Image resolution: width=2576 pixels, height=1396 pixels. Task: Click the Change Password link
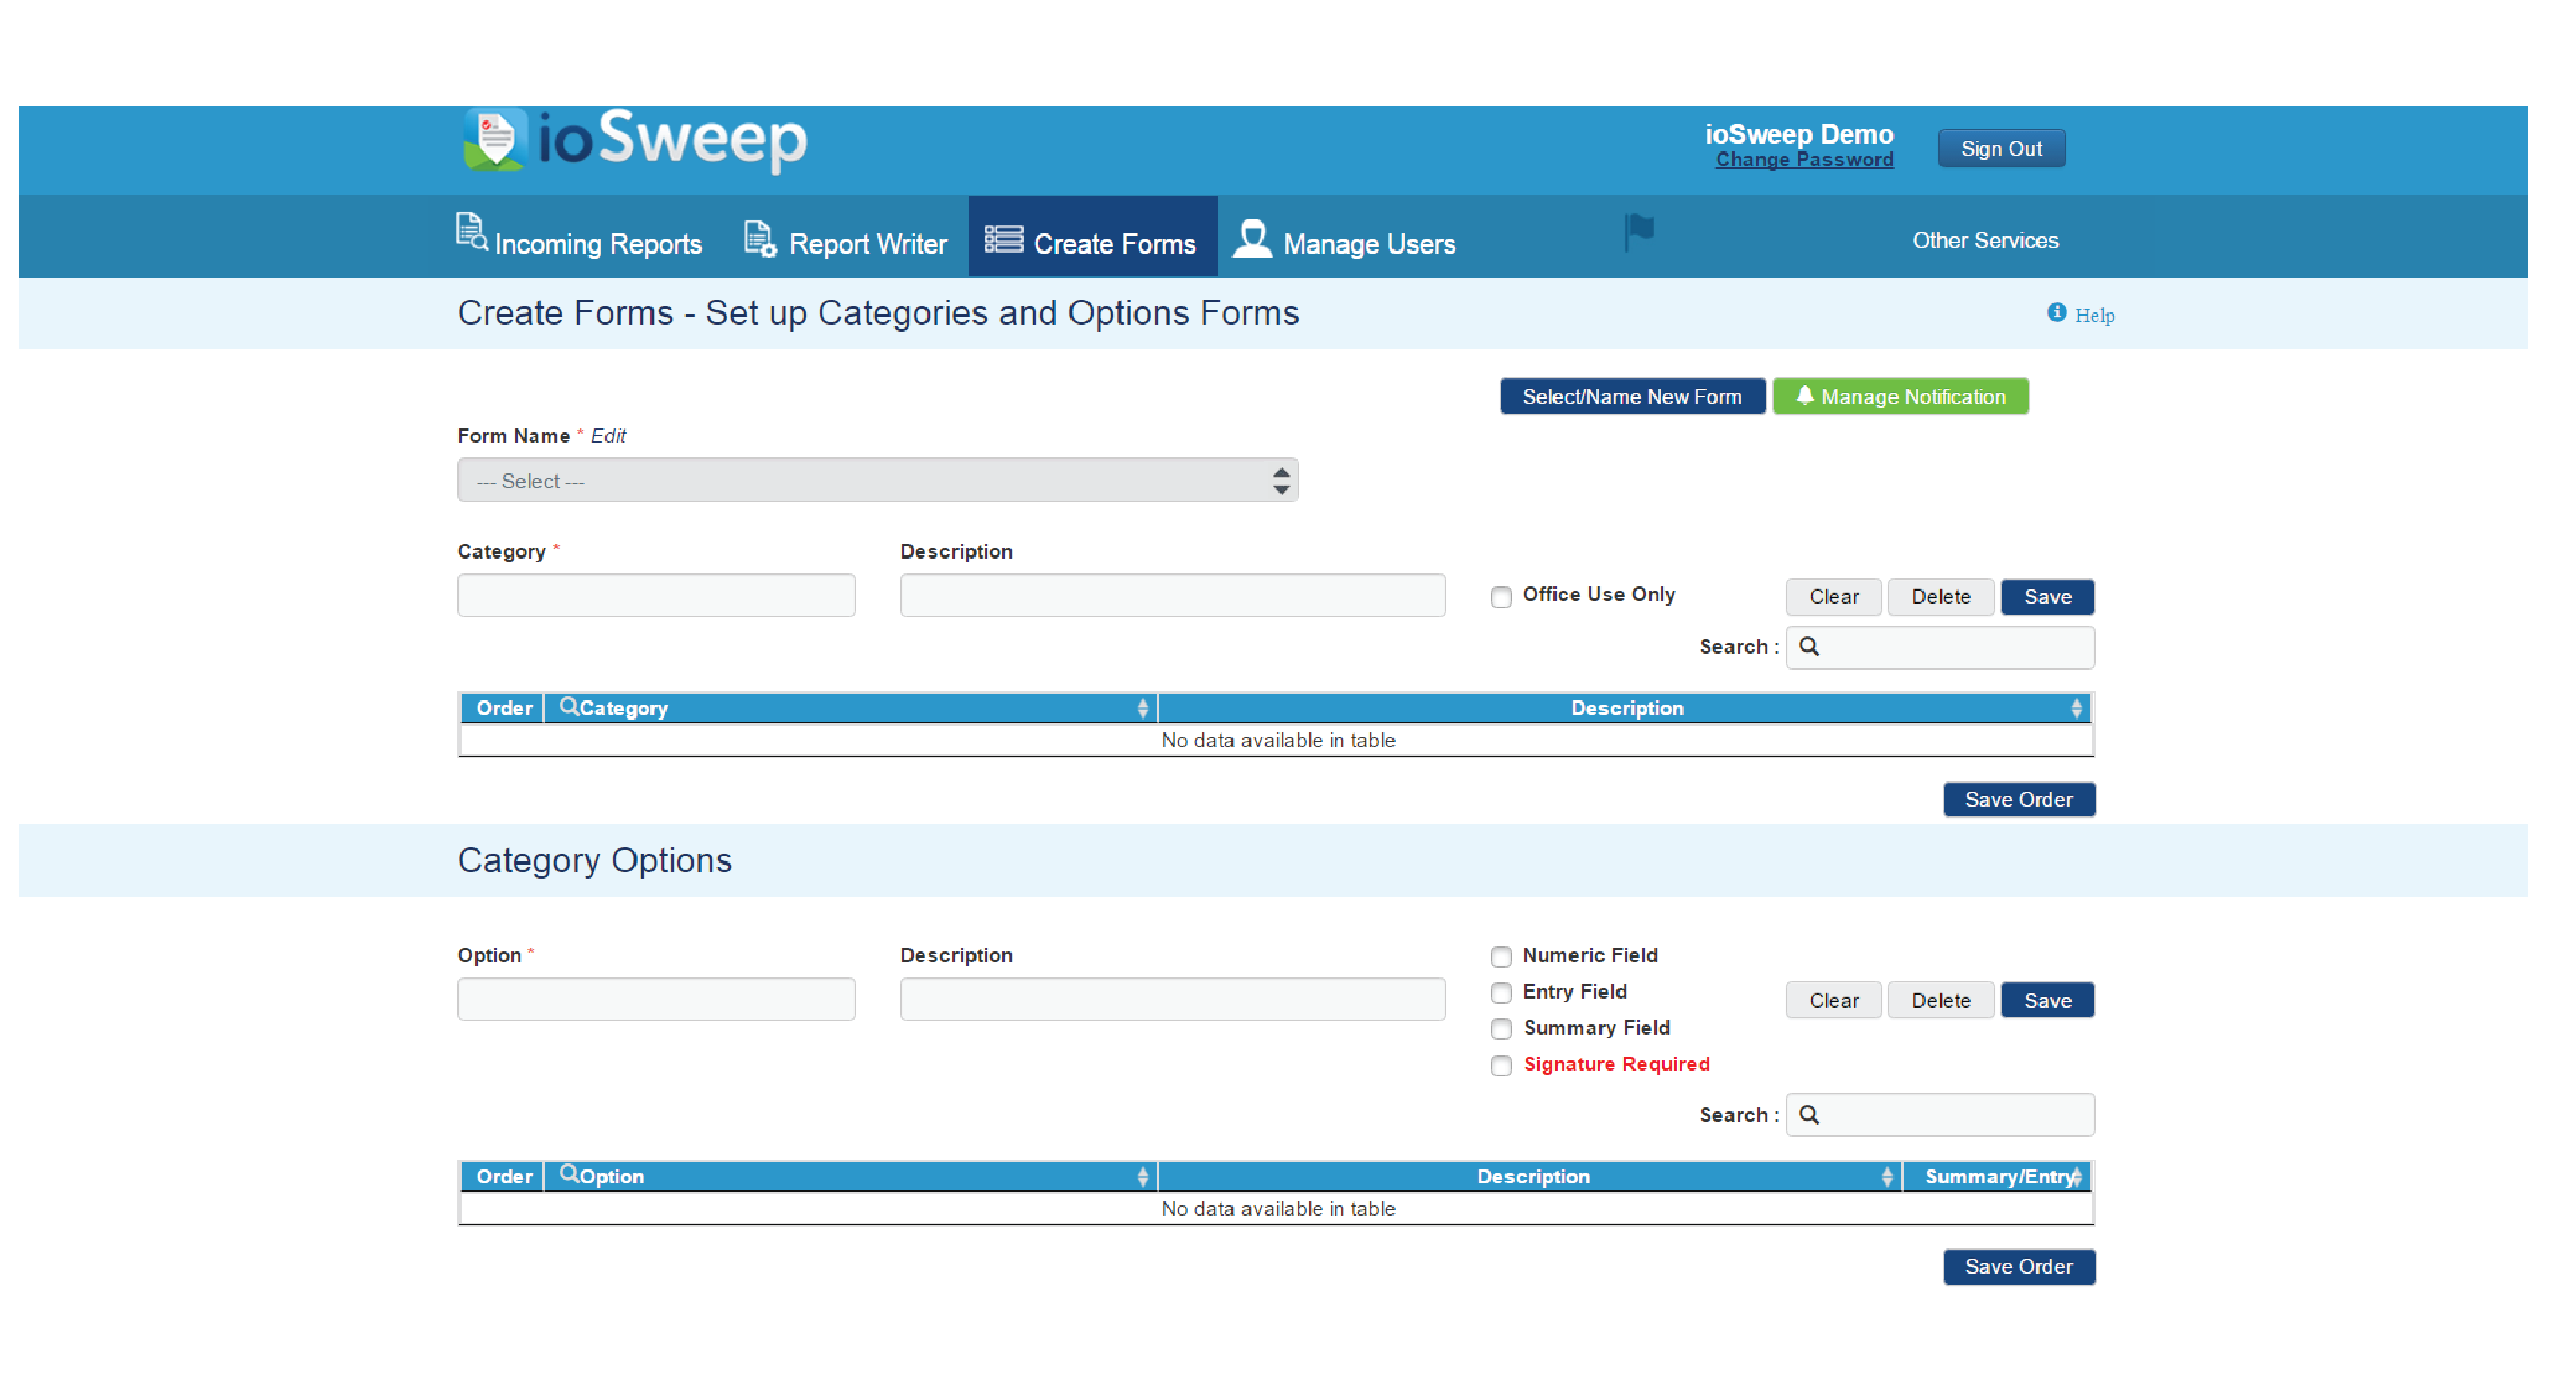pos(1804,160)
